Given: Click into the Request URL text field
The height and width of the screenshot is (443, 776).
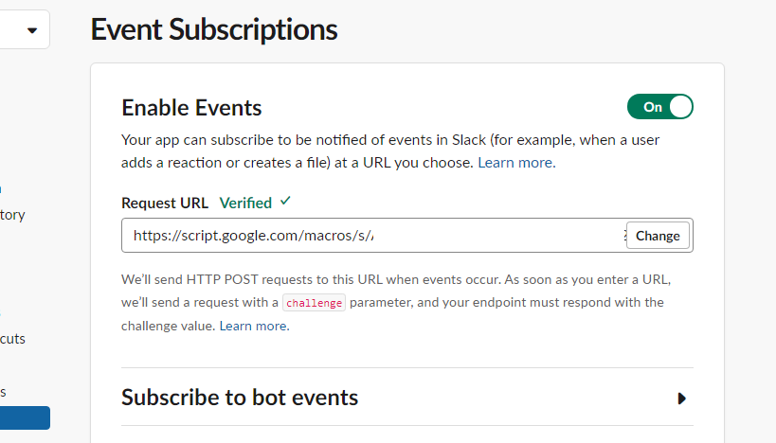Looking at the screenshot, I should click(x=370, y=236).
